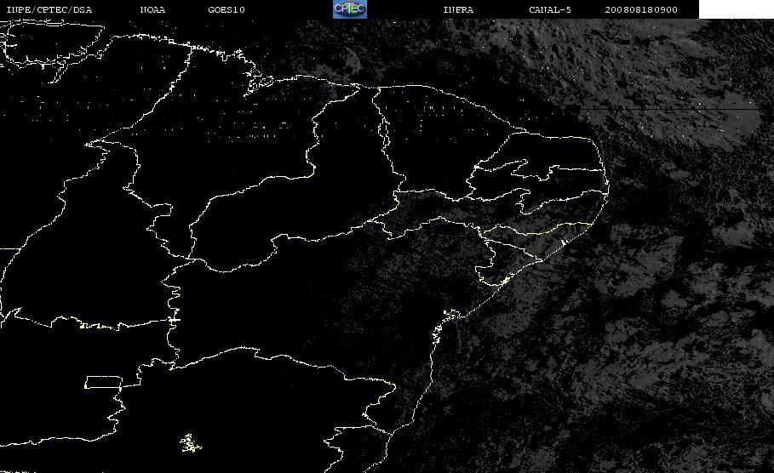Viewport: 774px width, 473px height.
Task: Click the '200808180900' timestamp text
Action: (641, 10)
